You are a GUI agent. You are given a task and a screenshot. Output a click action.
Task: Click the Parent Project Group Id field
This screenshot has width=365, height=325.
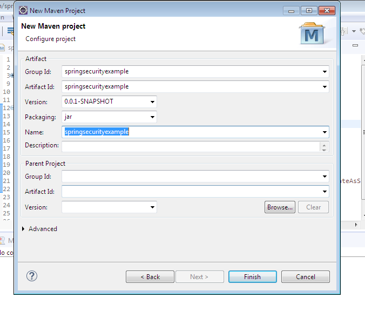coord(189,177)
